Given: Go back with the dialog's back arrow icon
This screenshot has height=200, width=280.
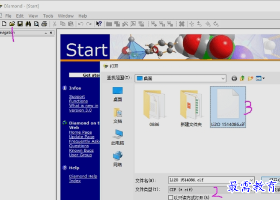Looking at the screenshot, I should coord(234,78).
